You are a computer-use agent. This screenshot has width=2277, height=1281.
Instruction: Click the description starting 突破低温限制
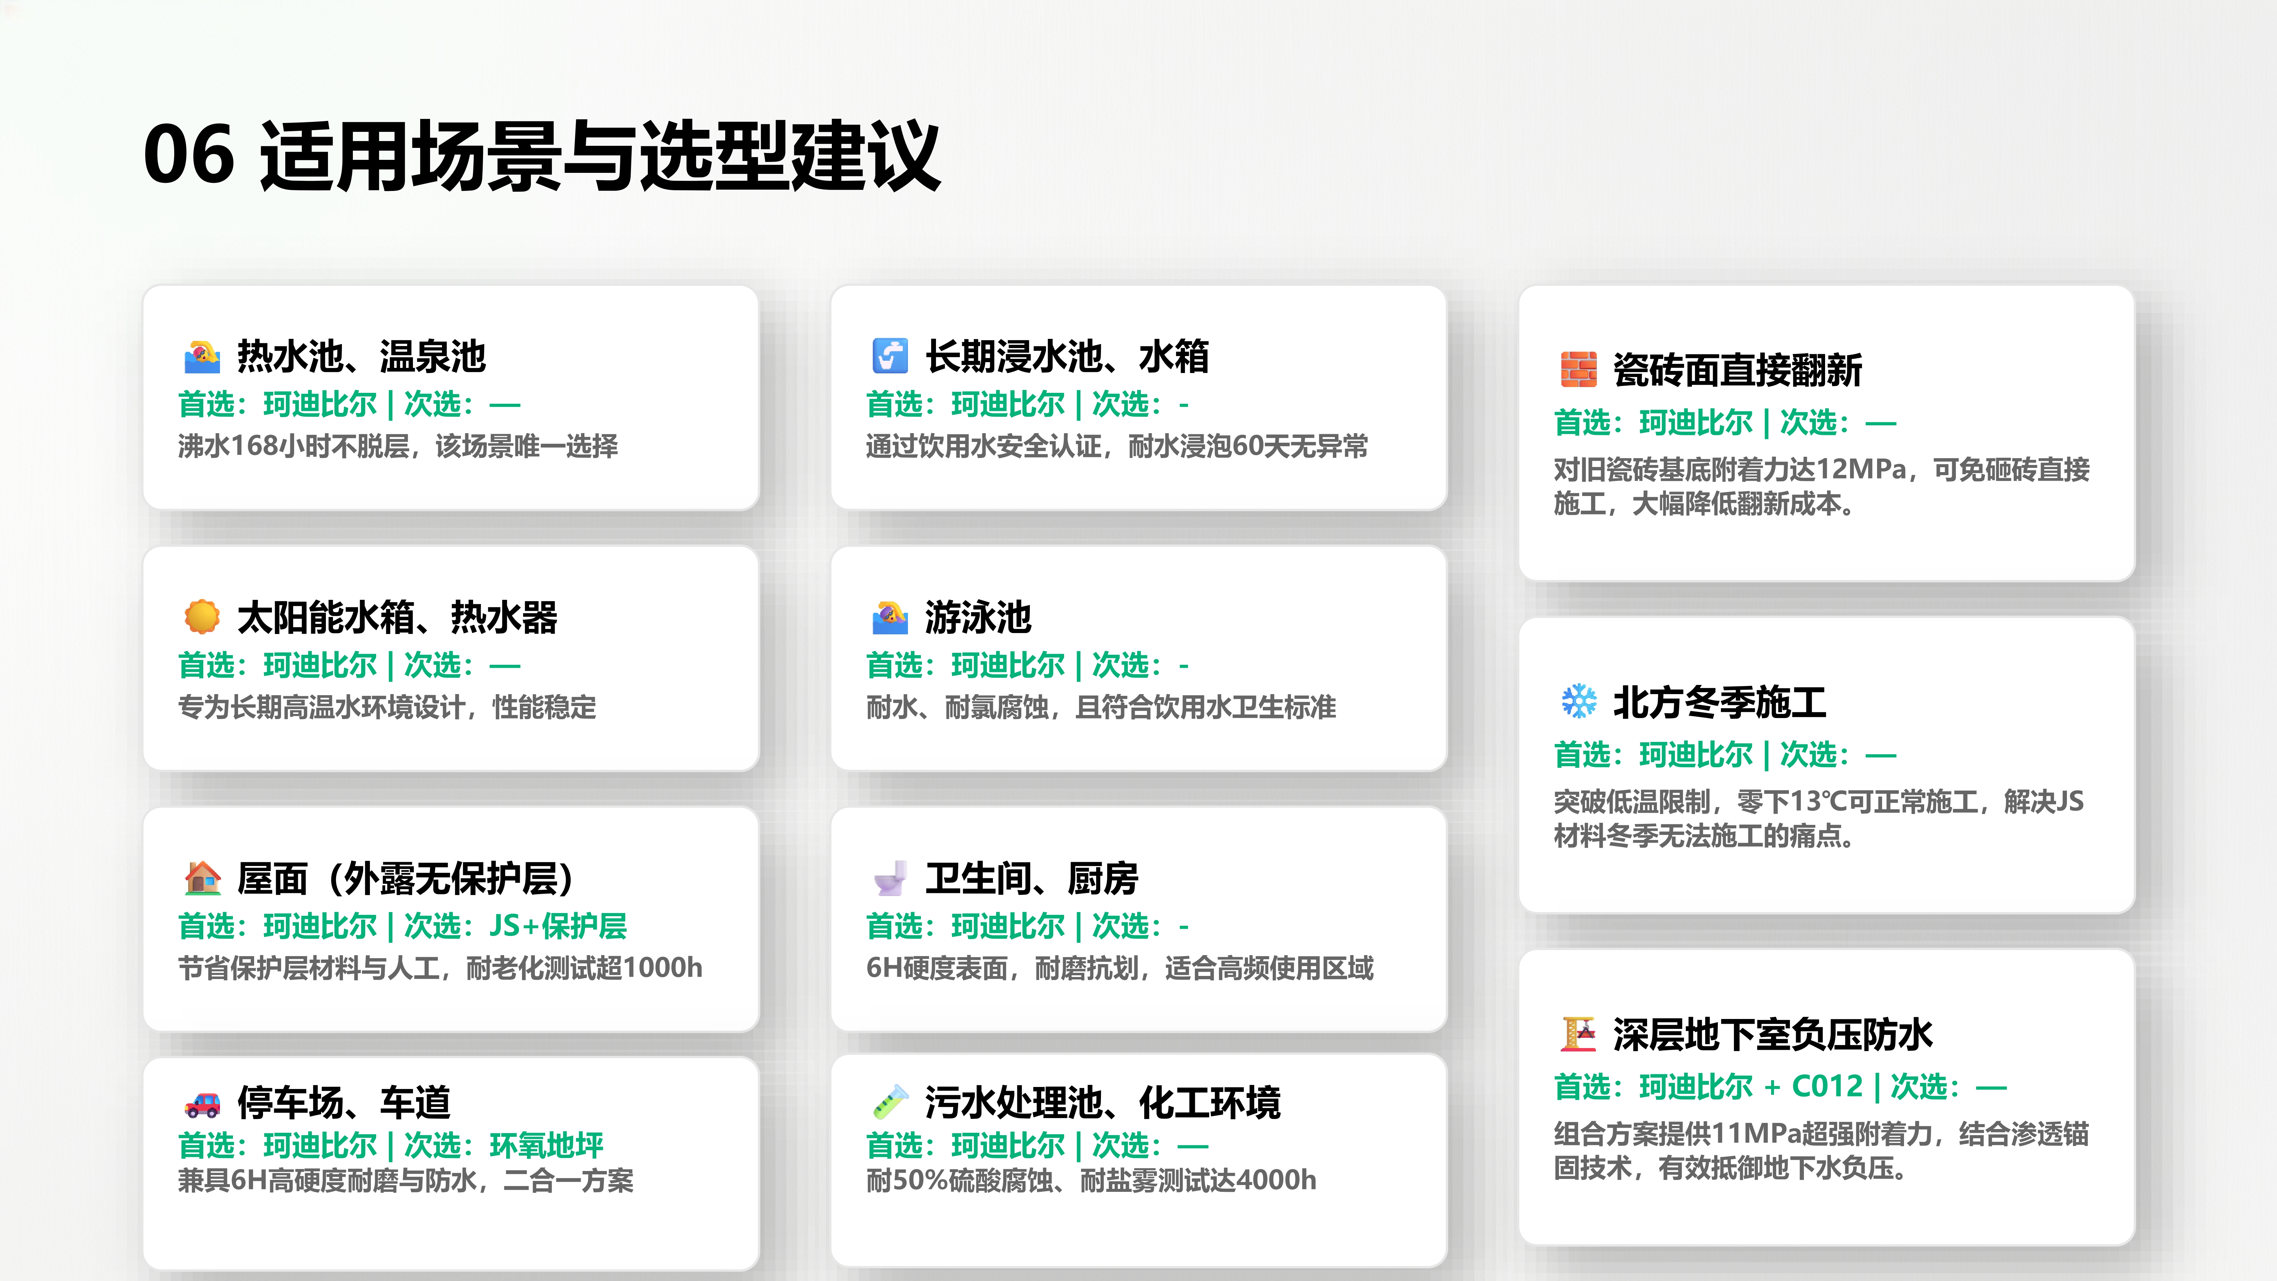(1819, 818)
